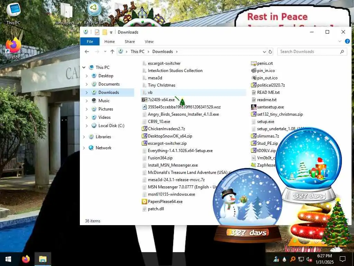
Task: Open the notification center icon
Action: 343,259
